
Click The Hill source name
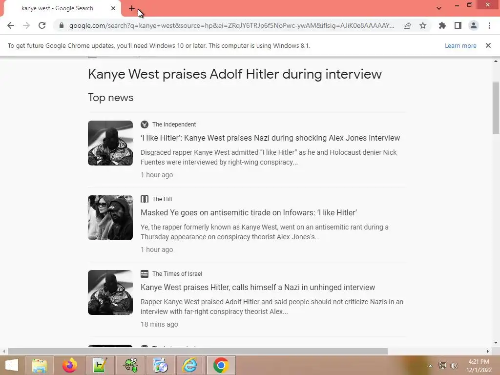162,199
